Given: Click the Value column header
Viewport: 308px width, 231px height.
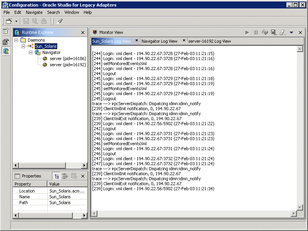Looking at the screenshot, I should coord(67,184).
